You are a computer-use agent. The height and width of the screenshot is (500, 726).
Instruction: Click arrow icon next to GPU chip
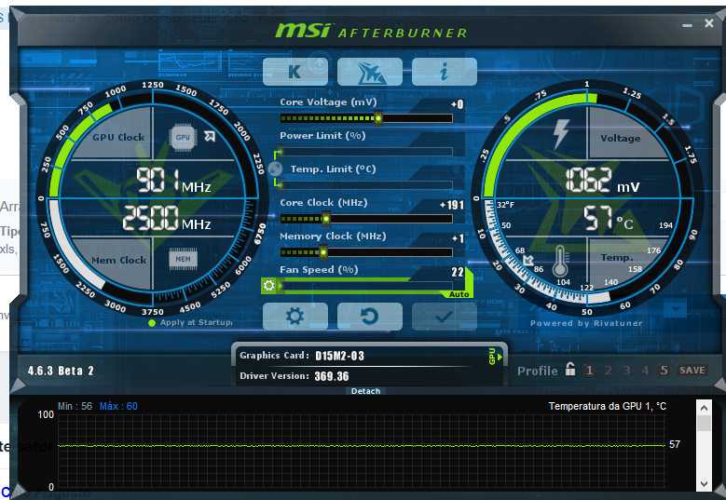coord(210,137)
